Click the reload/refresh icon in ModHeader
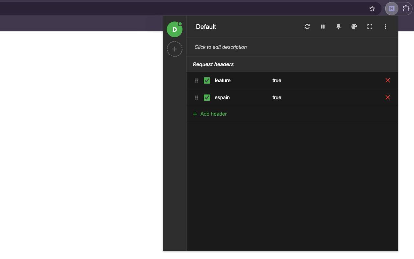The width and height of the screenshot is (414, 259). (307, 27)
